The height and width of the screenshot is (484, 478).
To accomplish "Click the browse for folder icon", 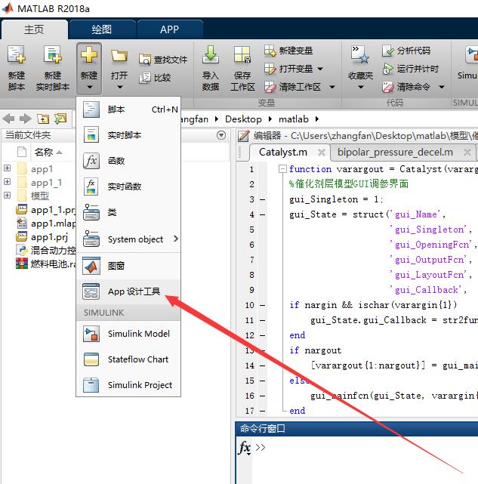I will [x=60, y=119].
